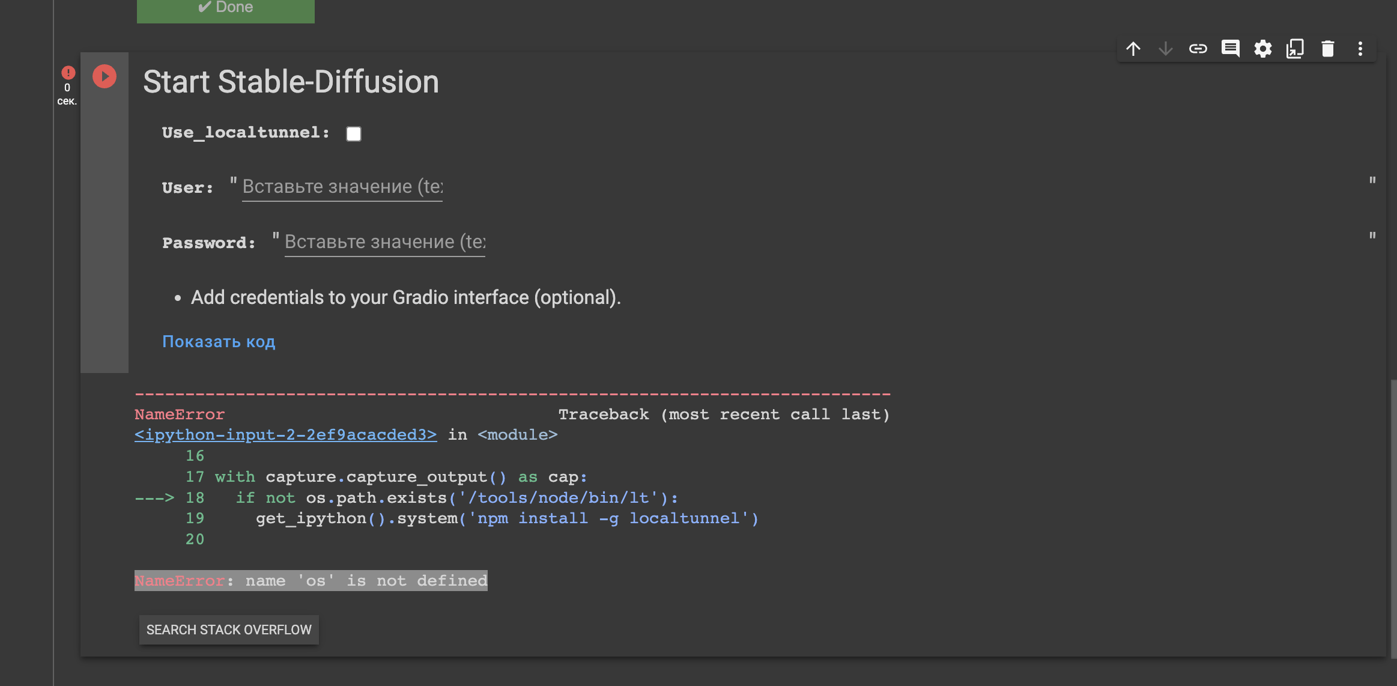The height and width of the screenshot is (686, 1397).
Task: Click the green Done button
Action: [x=225, y=7]
